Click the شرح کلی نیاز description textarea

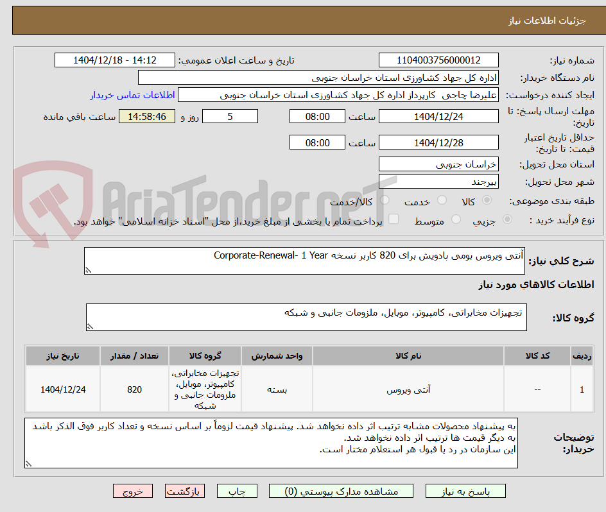click(x=304, y=261)
